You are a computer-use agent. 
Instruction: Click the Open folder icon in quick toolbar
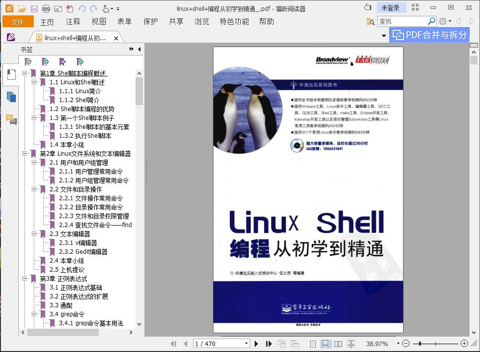click(22, 8)
